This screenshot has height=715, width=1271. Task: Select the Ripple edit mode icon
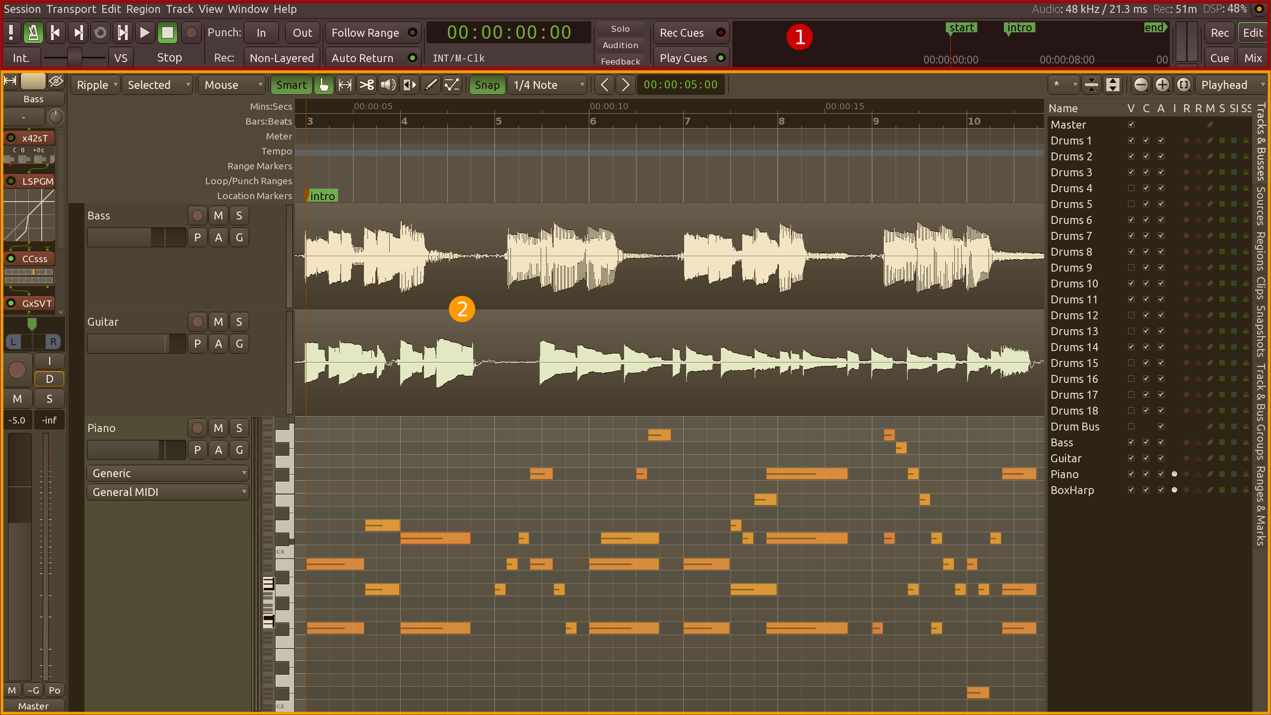point(98,85)
